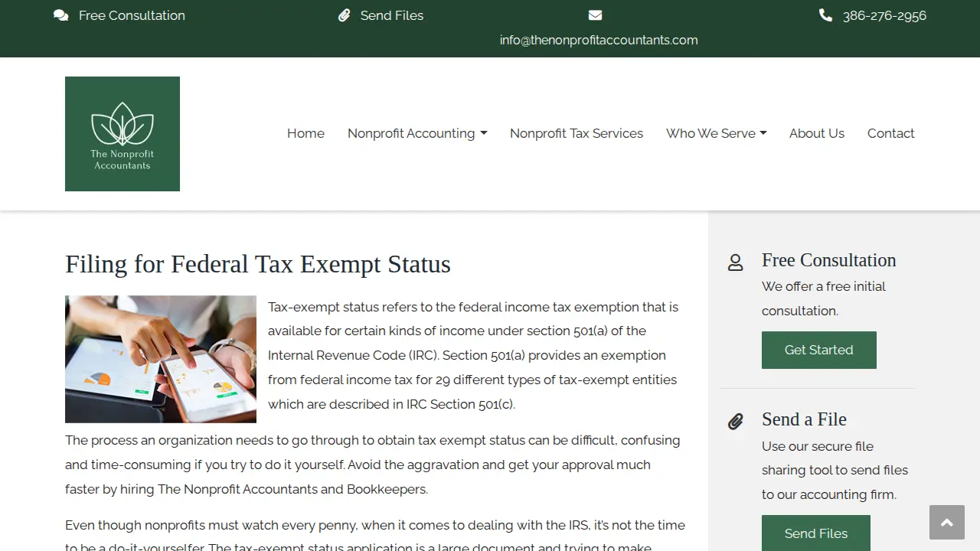Click the info@thenonprofitaccountants.com email link
980x551 pixels.
[599, 40]
